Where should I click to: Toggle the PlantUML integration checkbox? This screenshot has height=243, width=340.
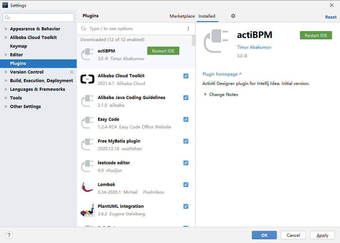(186, 206)
